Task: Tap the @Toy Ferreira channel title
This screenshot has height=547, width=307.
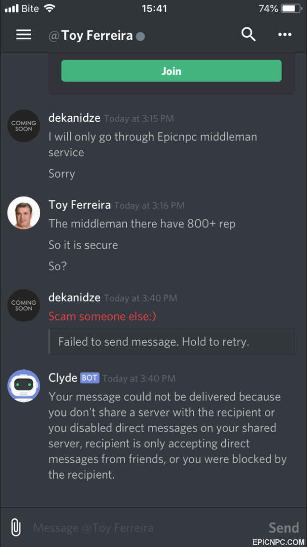Action: [91, 35]
